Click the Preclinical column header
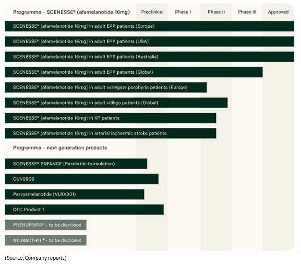 tap(152, 12)
